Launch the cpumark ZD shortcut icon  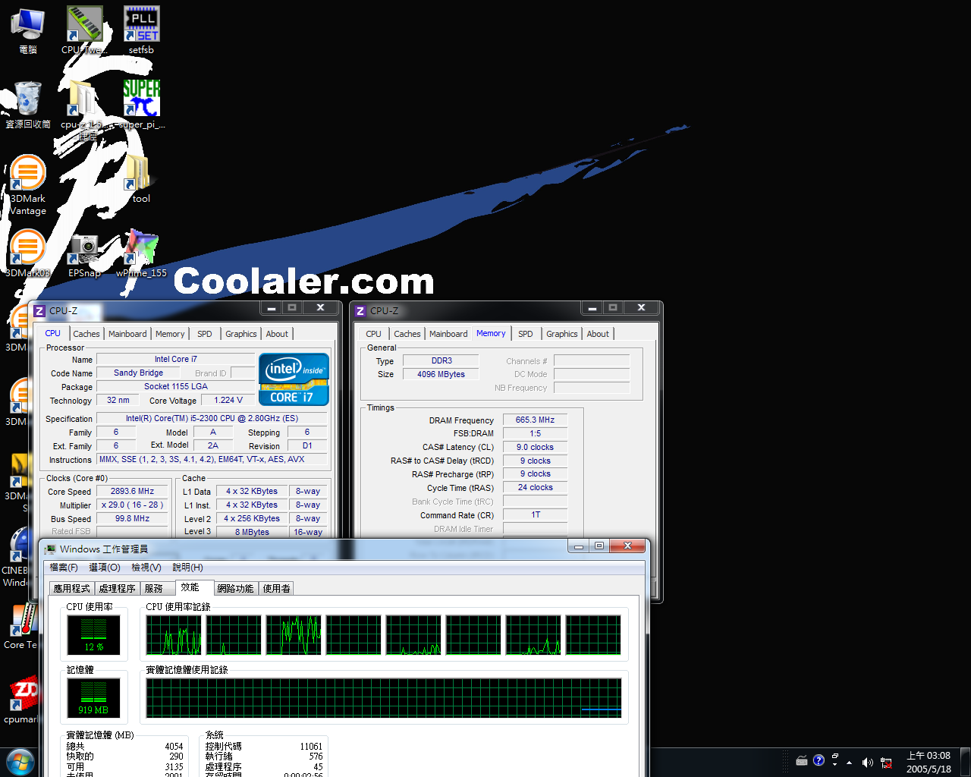(21, 700)
